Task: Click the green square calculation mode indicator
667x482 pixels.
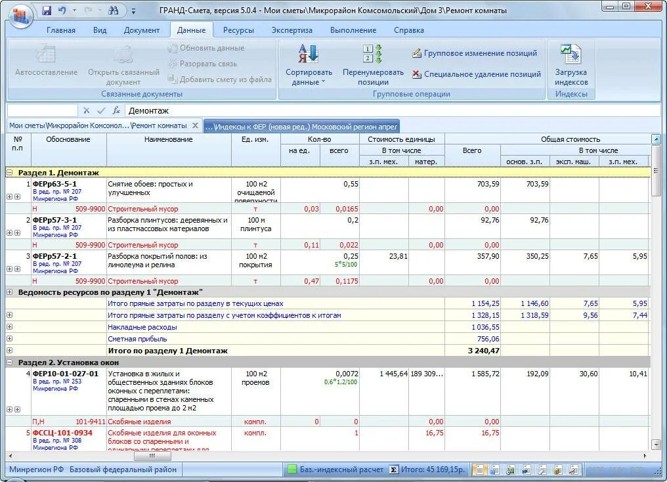Action: tap(291, 470)
